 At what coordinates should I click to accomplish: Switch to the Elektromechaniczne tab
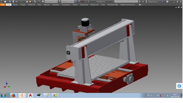point(128,5)
